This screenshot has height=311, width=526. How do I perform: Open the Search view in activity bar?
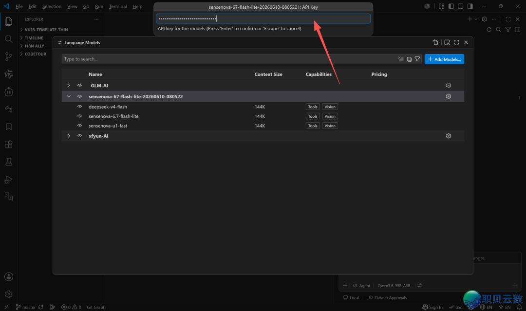coord(9,39)
